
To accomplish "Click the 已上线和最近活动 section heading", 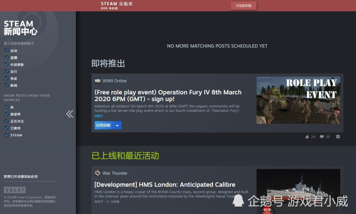I will [125, 156].
